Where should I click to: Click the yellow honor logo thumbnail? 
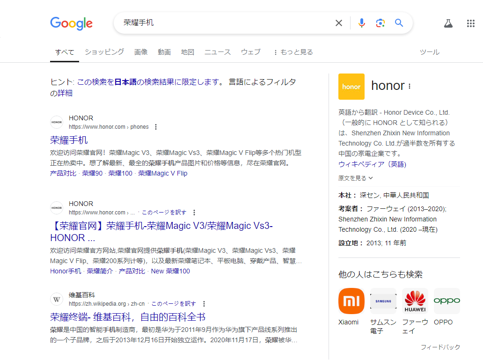pyautogui.click(x=351, y=87)
